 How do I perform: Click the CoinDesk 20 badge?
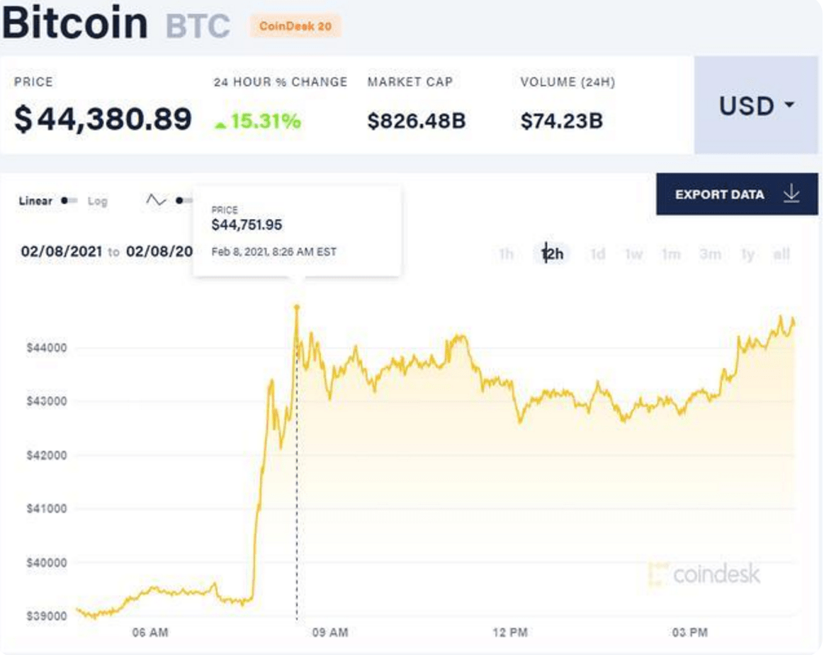[295, 26]
